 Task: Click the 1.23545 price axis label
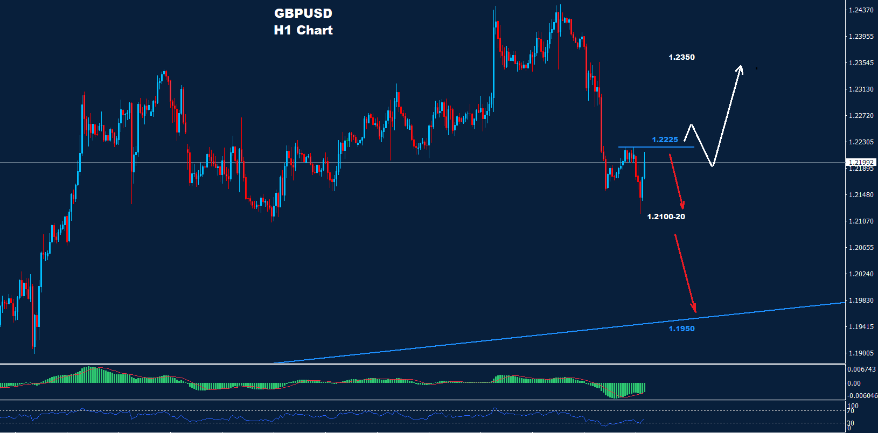point(861,63)
